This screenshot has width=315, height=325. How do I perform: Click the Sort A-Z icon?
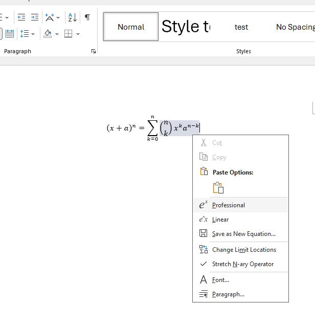click(x=73, y=17)
